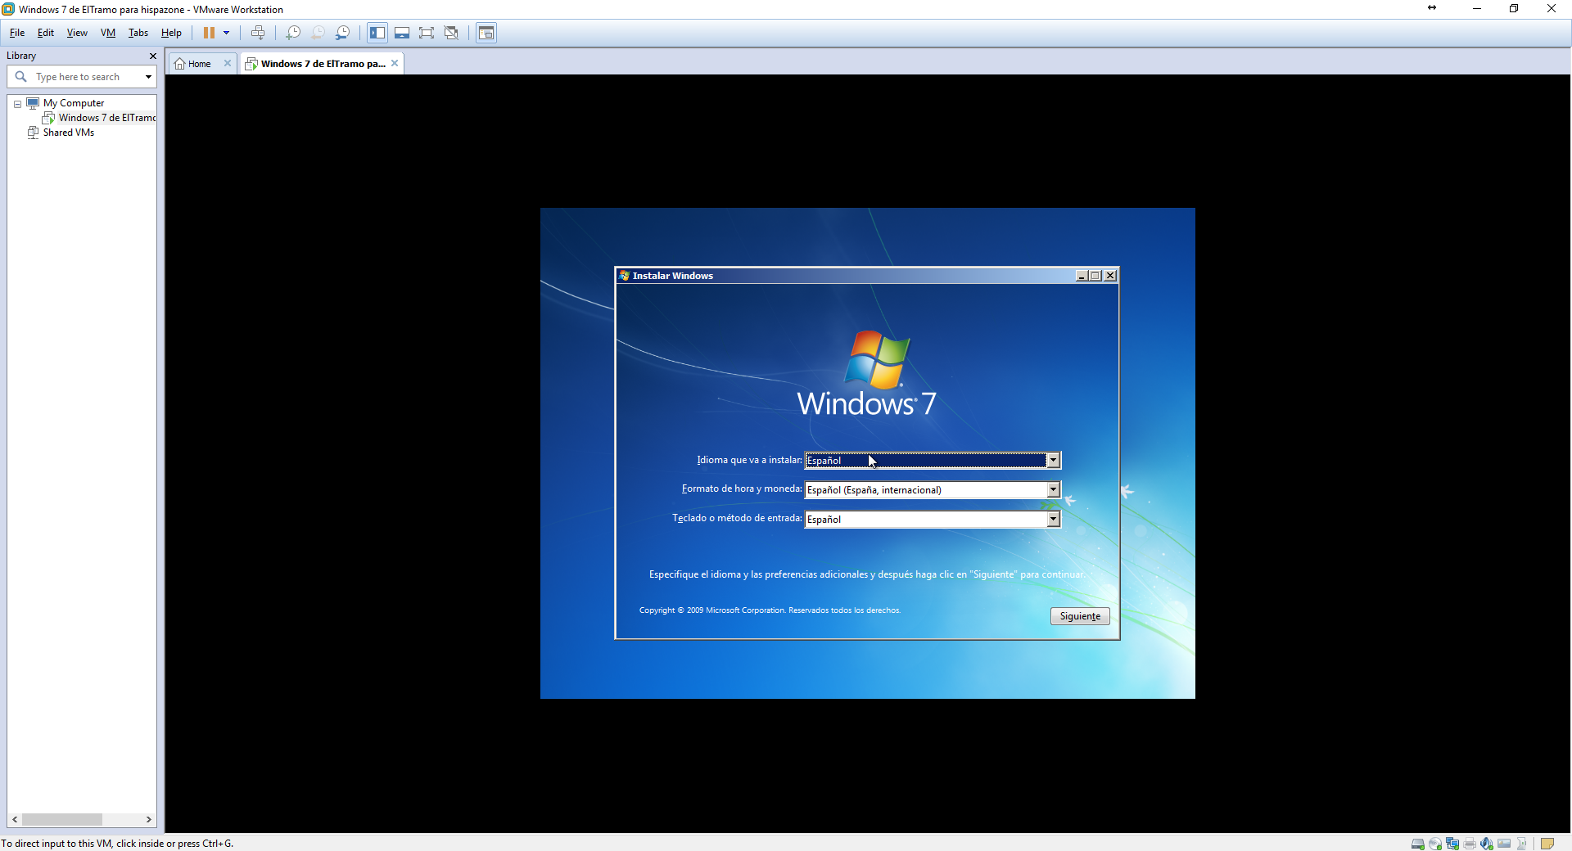The height and width of the screenshot is (851, 1572).
Task: Click the CD/DVD drive status icon
Action: point(1434,844)
